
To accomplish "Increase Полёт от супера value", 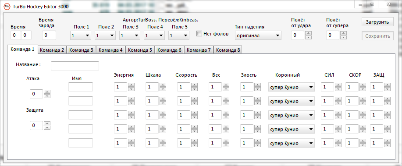I will pyautogui.click(x=344, y=33).
